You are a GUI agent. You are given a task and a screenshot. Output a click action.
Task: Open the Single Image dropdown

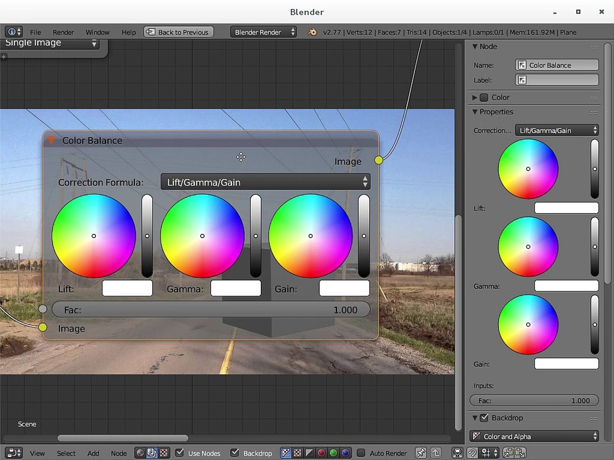(49, 43)
